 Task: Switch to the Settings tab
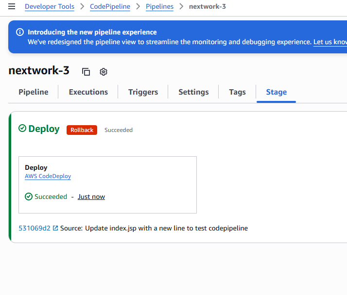193,92
